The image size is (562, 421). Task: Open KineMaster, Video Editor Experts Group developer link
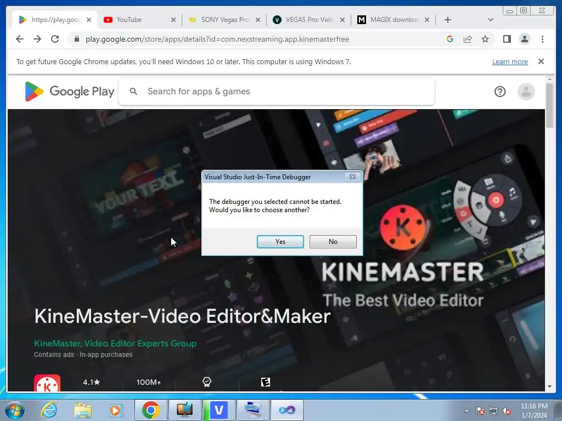click(x=115, y=343)
